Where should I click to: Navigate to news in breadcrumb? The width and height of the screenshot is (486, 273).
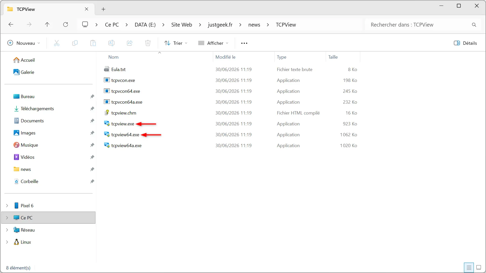click(254, 25)
